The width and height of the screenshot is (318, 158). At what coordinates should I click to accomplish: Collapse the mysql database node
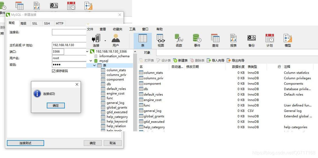[x=91, y=61]
